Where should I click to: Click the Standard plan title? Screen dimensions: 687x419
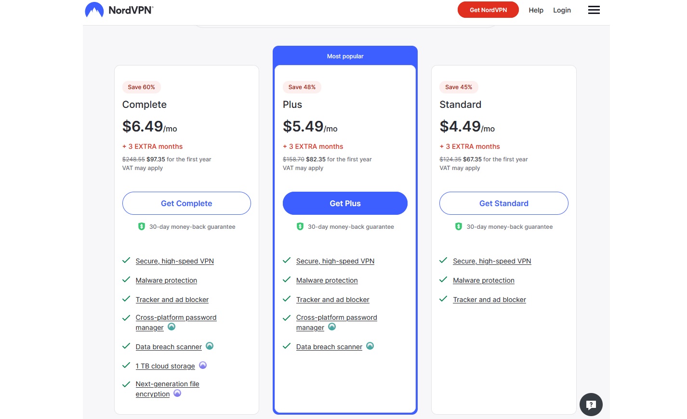click(461, 105)
